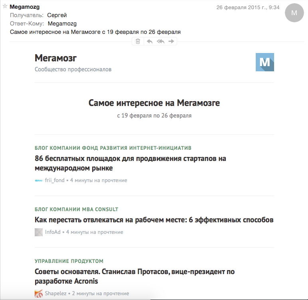The image size is (308, 300).
Task: Open the blue Мегамозг M logo
Action: (265, 62)
